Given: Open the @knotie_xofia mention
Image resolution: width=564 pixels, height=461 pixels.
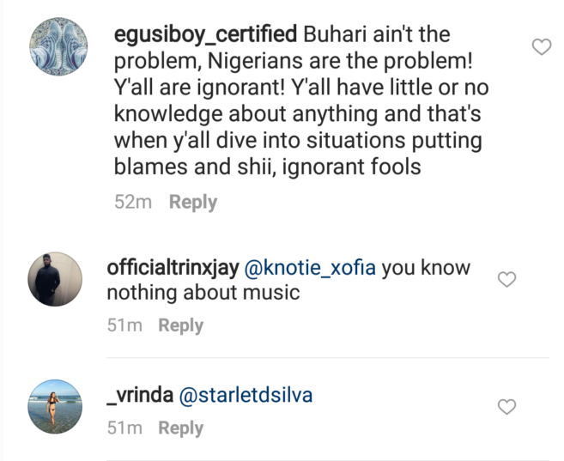Looking at the screenshot, I should [310, 267].
